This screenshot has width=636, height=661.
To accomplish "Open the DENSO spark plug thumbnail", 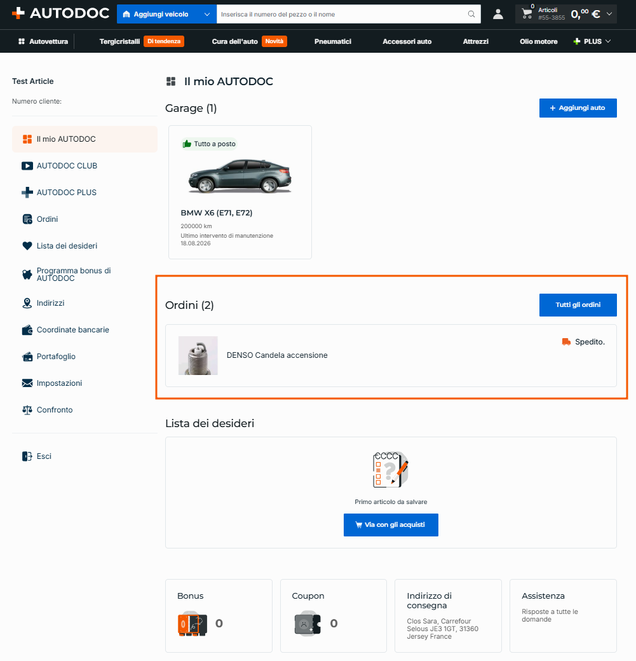I will (198, 355).
